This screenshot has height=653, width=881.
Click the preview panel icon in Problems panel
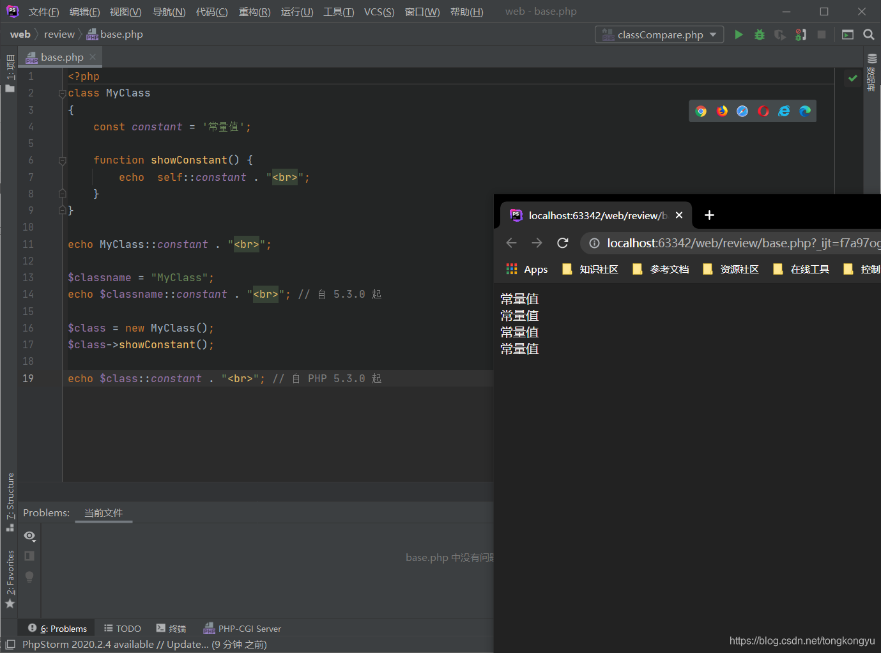pos(29,556)
